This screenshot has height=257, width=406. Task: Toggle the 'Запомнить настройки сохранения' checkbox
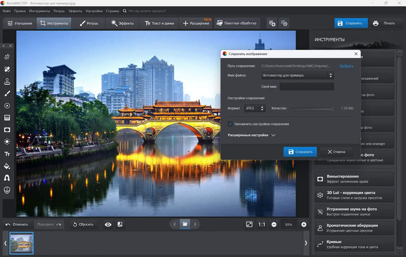pos(230,124)
